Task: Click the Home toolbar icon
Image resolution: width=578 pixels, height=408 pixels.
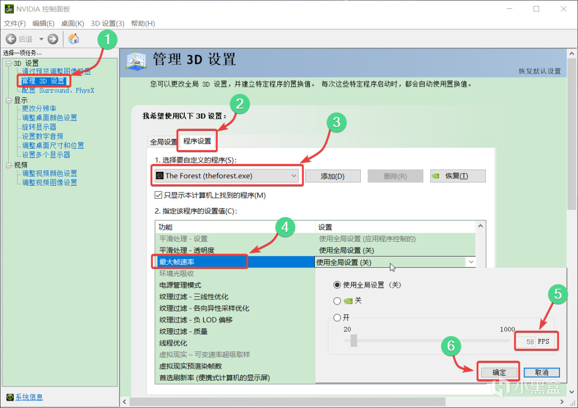Action: [74, 39]
